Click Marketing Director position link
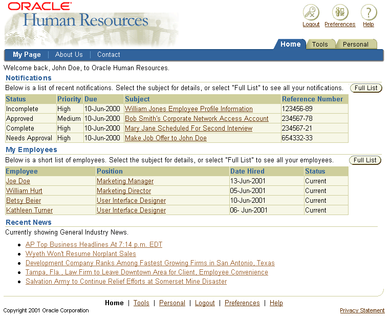The image size is (390, 319). [x=124, y=191]
